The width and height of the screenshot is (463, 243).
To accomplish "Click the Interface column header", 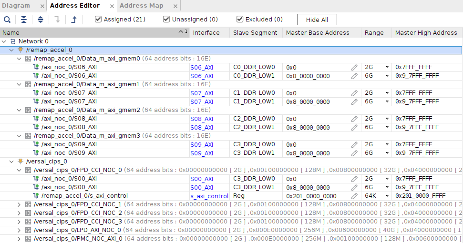I will (209, 32).
